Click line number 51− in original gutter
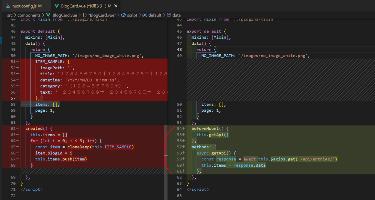Image resolution: width=375 pixels, height=200 pixels. click(14, 61)
